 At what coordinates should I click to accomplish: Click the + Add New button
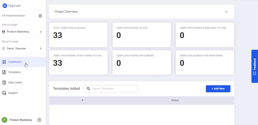[x=218, y=89]
